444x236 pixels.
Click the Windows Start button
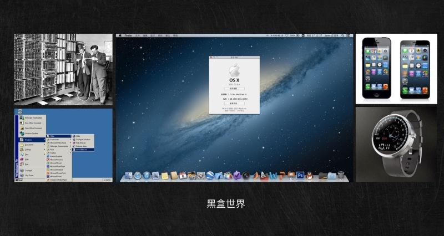(19, 180)
